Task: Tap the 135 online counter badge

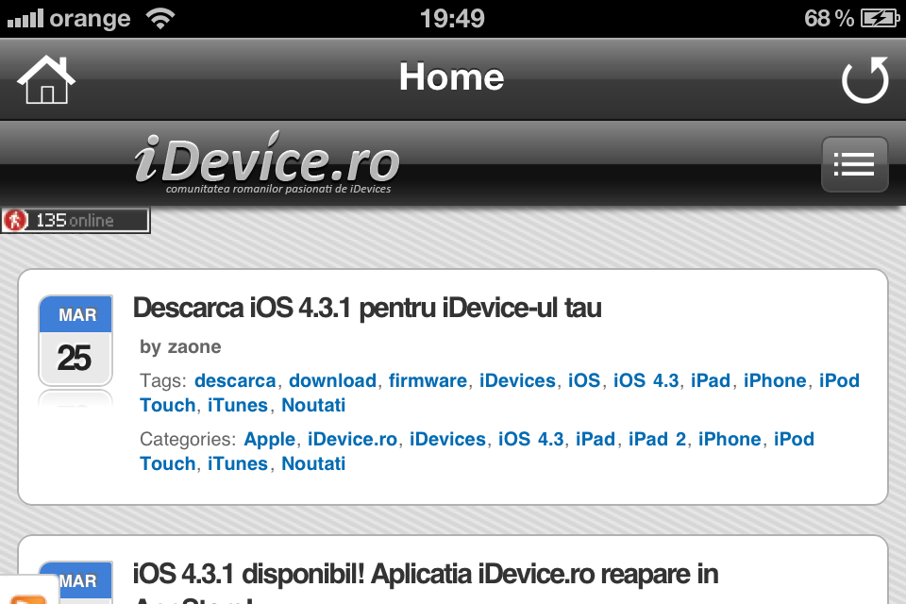Action: 75,220
